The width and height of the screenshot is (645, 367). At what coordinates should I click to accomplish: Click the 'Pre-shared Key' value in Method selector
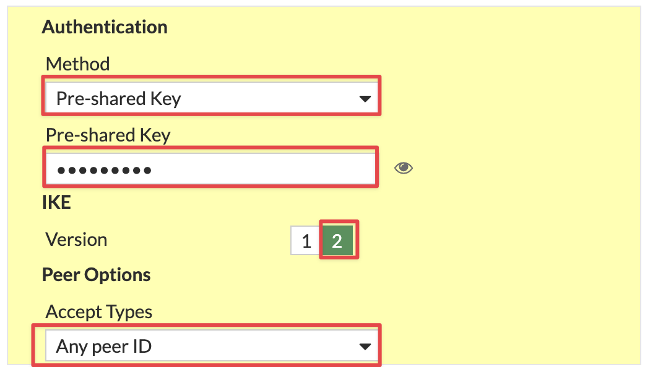tap(118, 98)
